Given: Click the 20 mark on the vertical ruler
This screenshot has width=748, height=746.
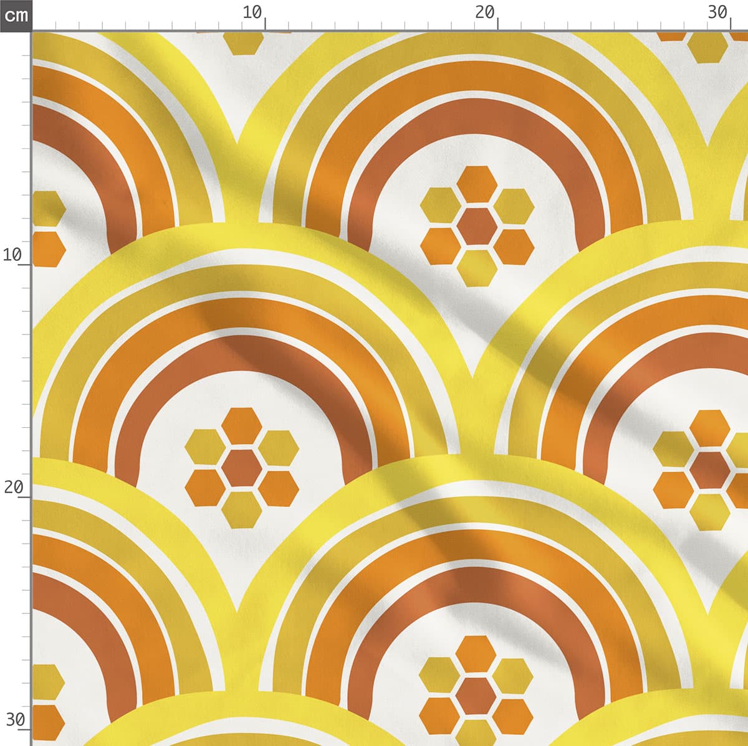Looking at the screenshot, I should coord(14,488).
